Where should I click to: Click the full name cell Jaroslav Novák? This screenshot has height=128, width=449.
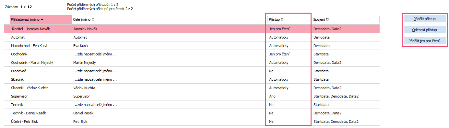pos(85,29)
